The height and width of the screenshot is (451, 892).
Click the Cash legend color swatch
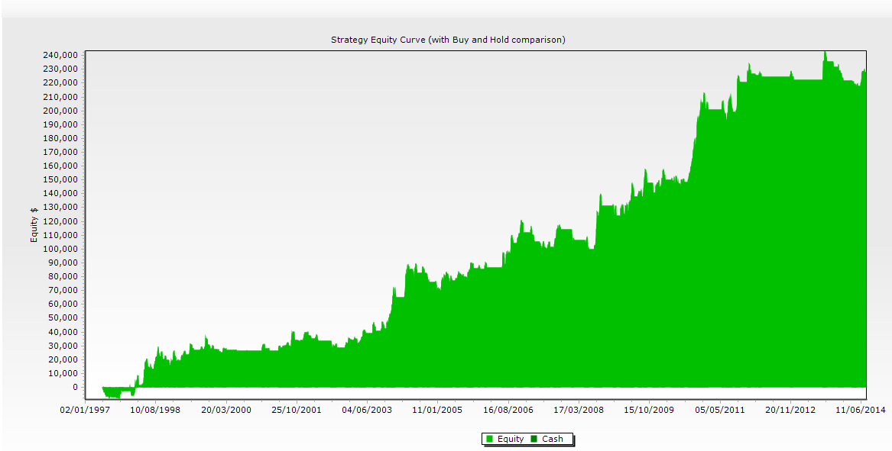(534, 439)
